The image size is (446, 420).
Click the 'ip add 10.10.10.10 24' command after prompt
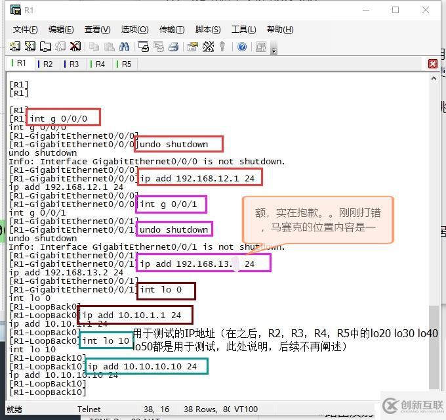pyautogui.click(x=142, y=366)
